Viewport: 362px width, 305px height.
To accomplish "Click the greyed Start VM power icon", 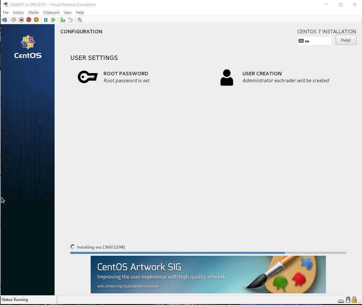I will 13,20.
